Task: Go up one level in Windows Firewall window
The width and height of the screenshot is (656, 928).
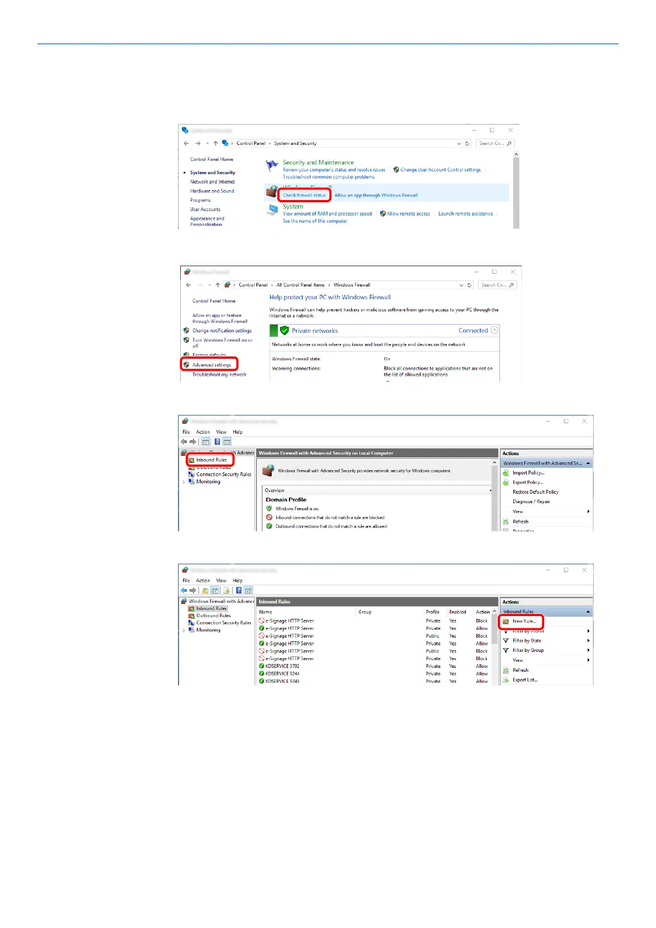Action: [x=218, y=285]
